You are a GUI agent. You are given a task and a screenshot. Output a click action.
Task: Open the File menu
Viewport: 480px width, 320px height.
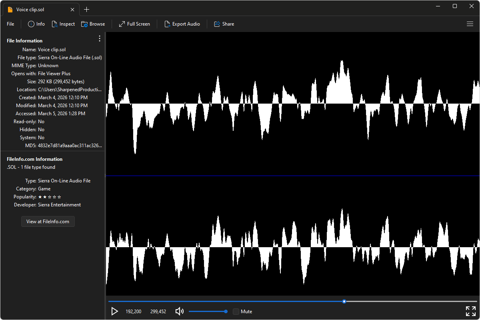(10, 24)
